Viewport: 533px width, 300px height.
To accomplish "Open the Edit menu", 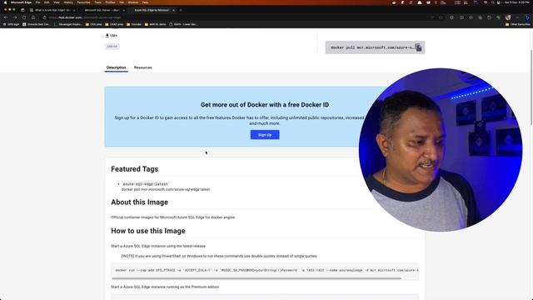I will pyautogui.click(x=47, y=2).
